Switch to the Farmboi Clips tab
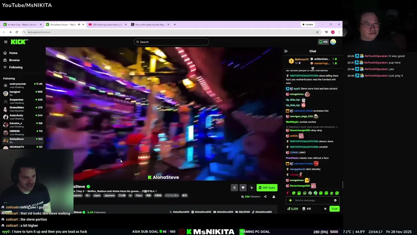Screen dimensions: 417x235 [x=22, y=24]
